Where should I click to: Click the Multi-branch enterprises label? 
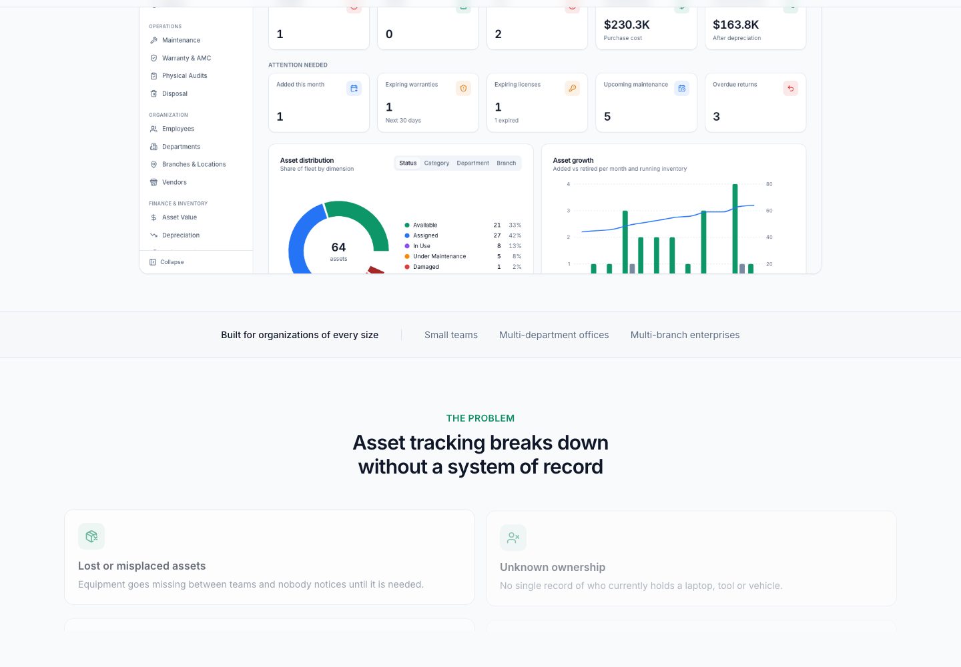[x=685, y=335]
